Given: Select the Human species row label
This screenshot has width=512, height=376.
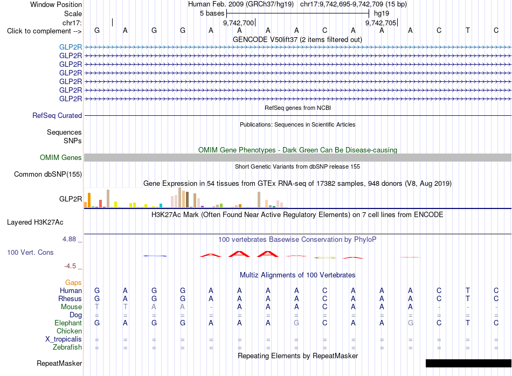Looking at the screenshot, I should 71,290.
